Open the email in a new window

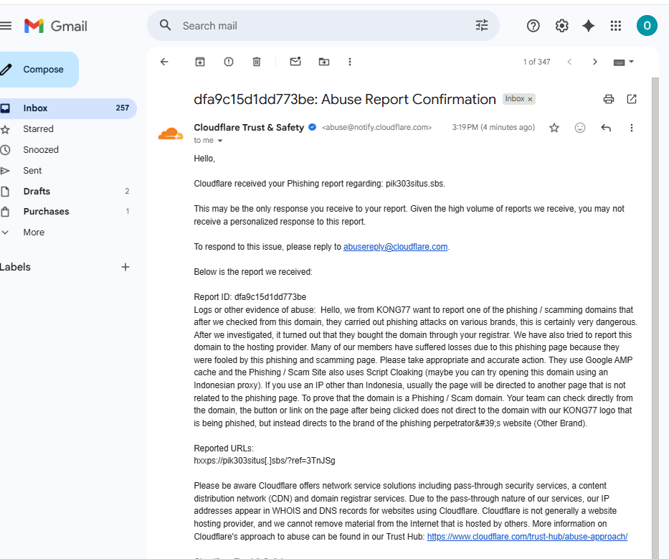(x=632, y=99)
